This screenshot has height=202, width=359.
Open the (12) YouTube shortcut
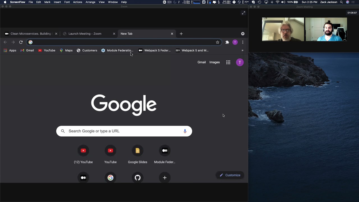83,155
